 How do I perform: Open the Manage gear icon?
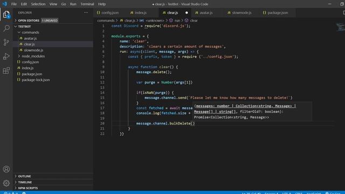pyautogui.click(x=6, y=183)
